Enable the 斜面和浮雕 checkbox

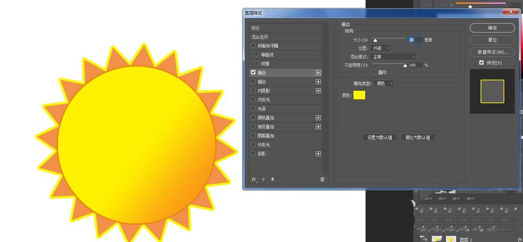[254, 46]
